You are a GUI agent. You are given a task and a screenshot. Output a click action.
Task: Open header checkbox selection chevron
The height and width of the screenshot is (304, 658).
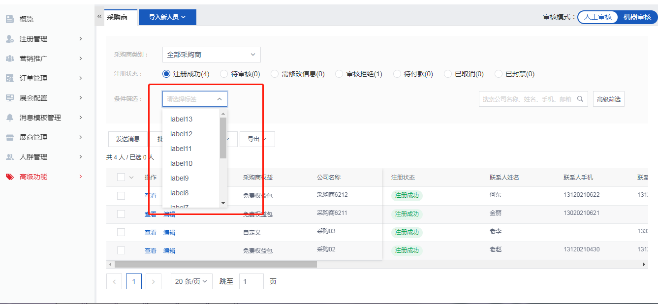131,178
